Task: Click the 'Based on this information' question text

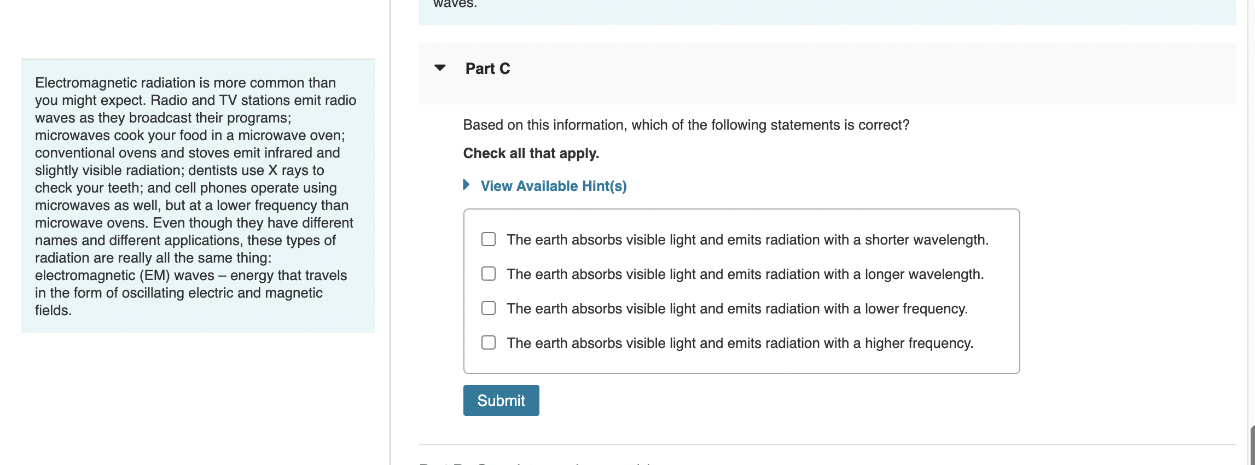Action: coord(686,125)
